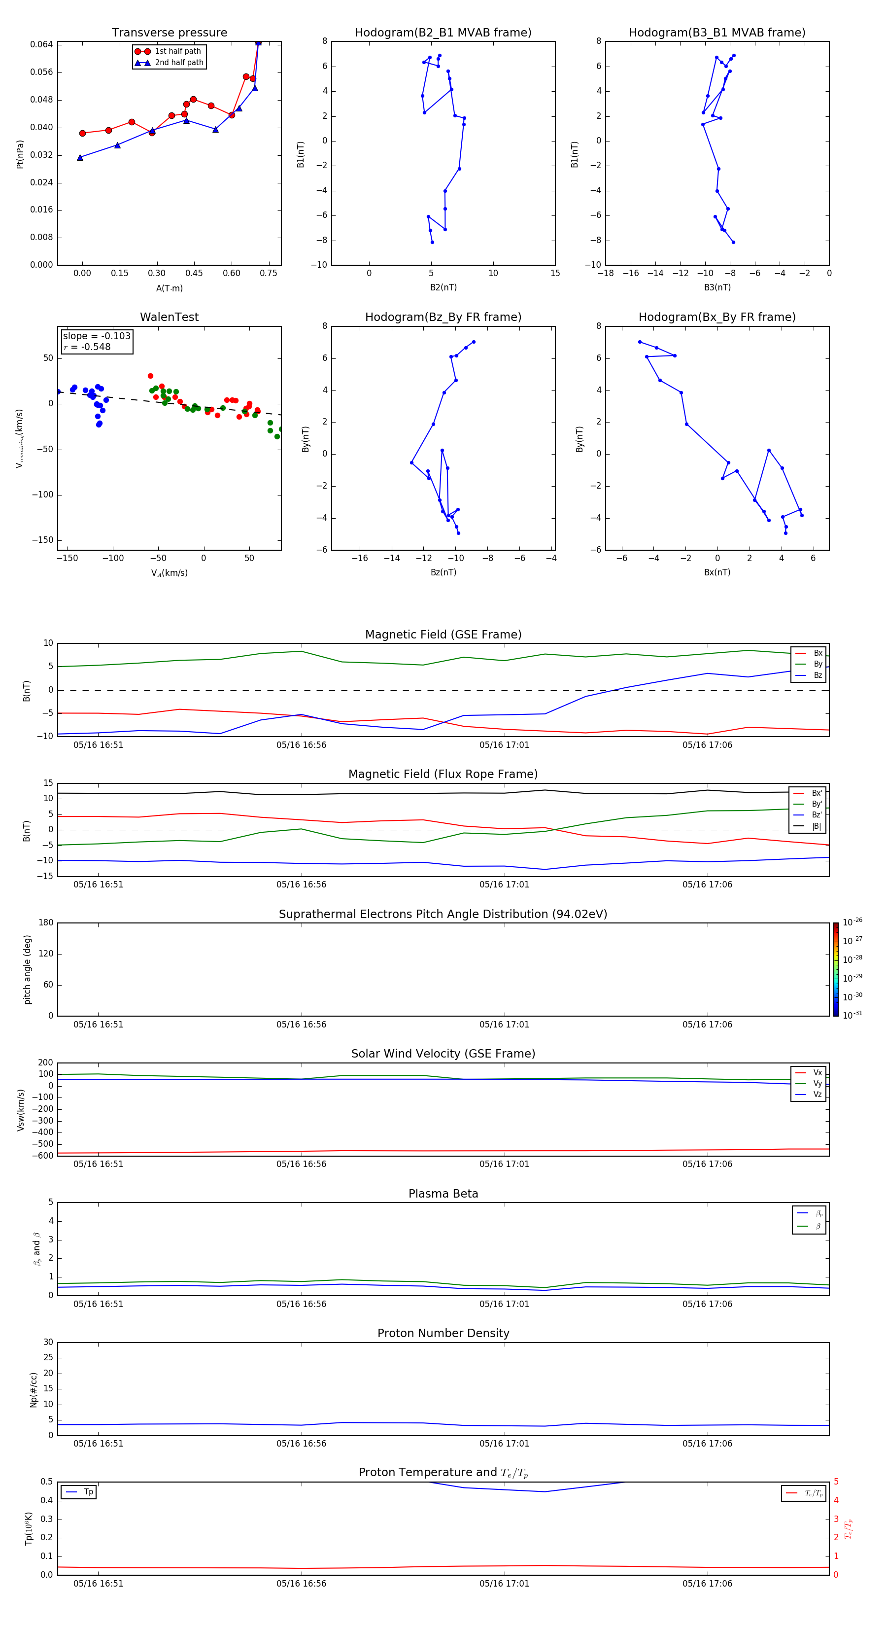This screenshot has width=887, height=1627.
Task: Click the 'Hodogram(B3_B1 MVAB frame)' title
Action: (x=717, y=33)
